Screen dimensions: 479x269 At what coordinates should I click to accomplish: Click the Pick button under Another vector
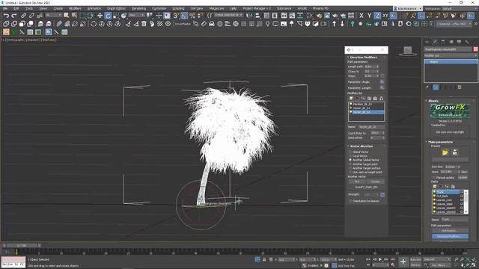click(357, 182)
